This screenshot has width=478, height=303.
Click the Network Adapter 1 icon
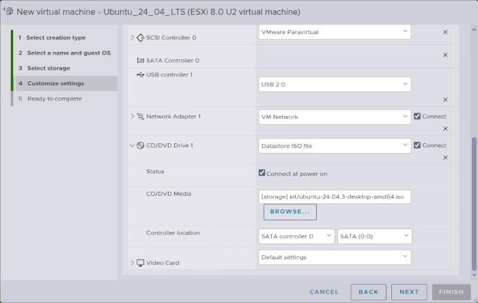(141, 117)
